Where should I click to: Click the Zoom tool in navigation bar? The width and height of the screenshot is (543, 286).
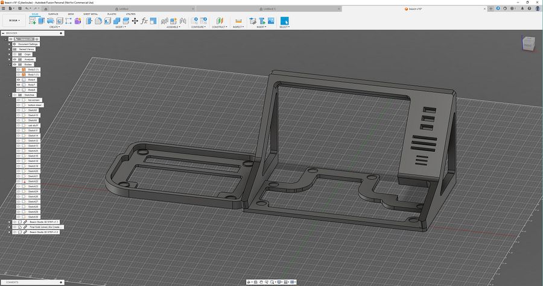point(267,282)
